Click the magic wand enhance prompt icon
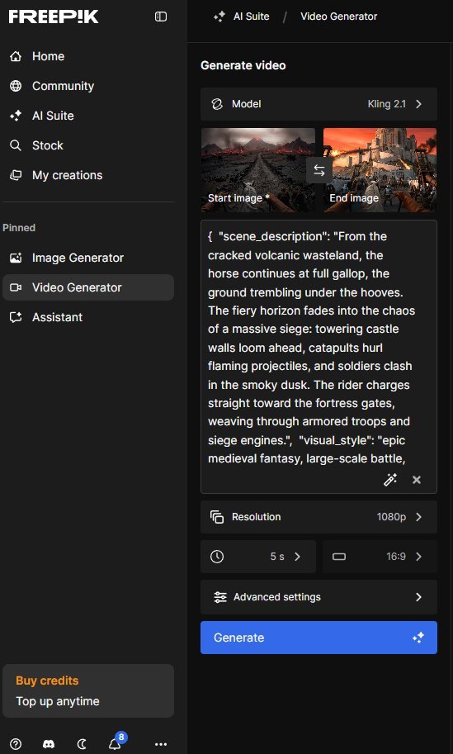The image size is (453, 754). (390, 480)
